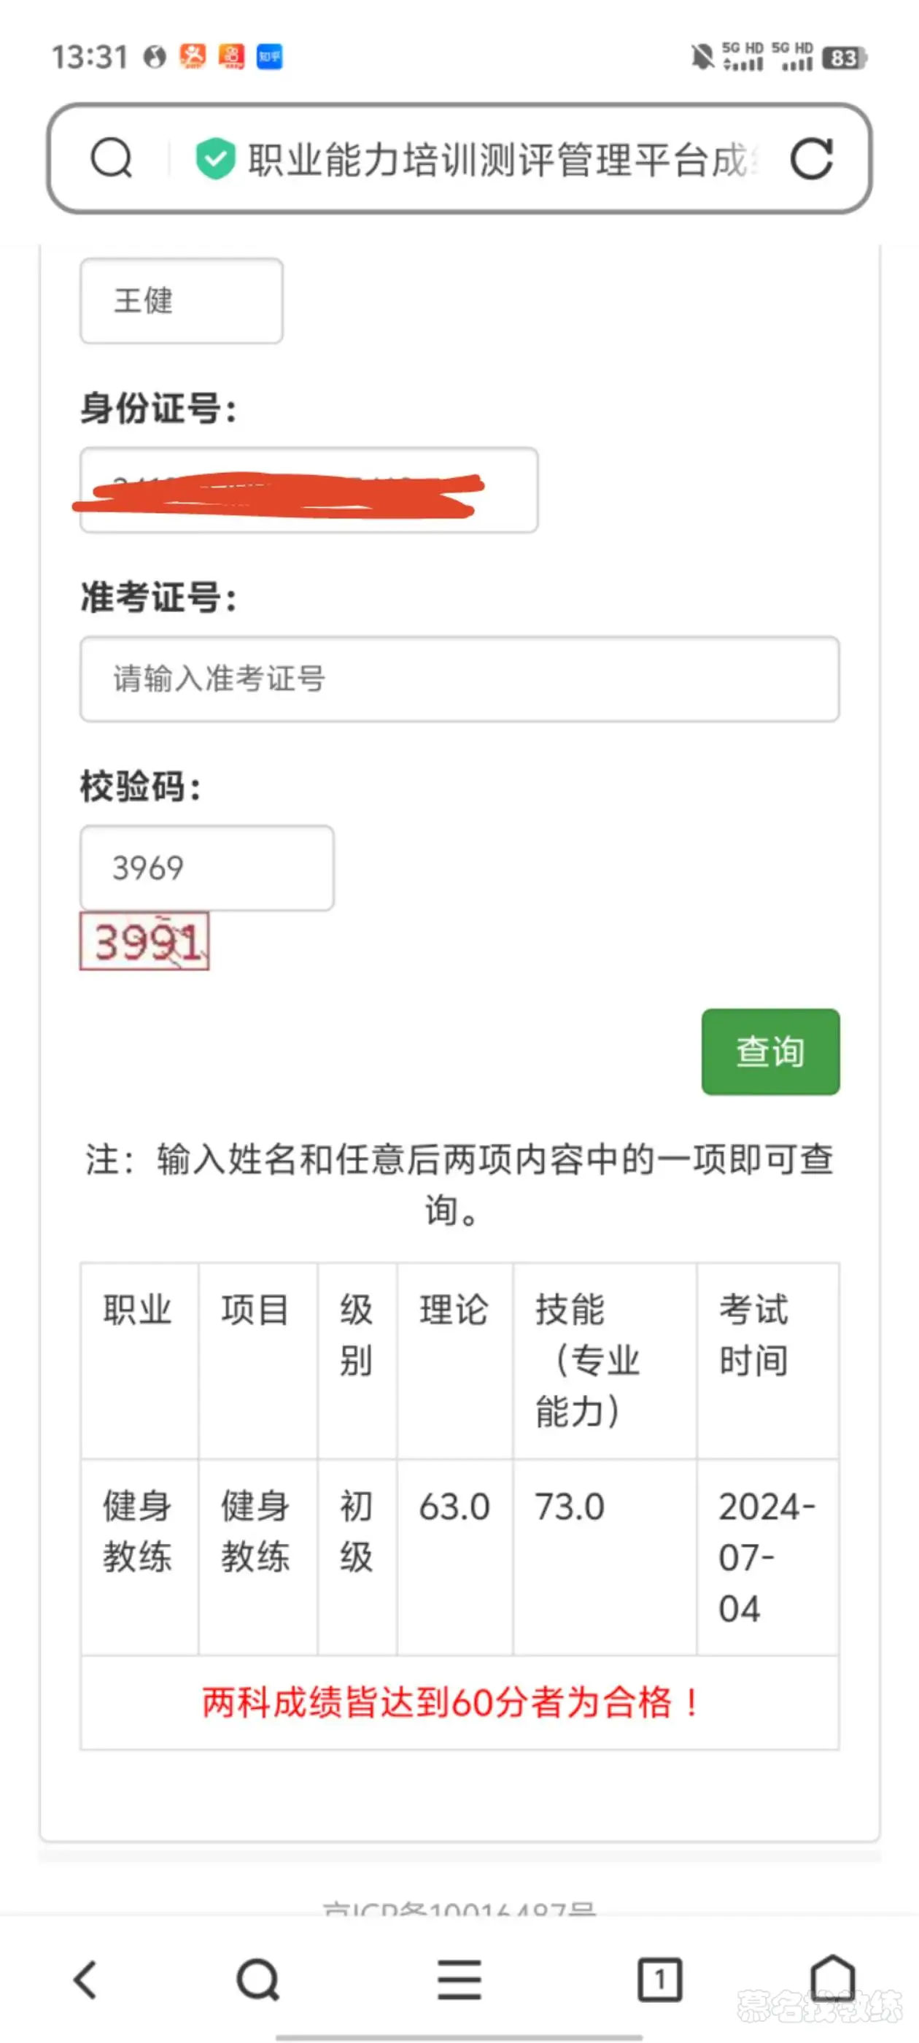Click the redacted 身份证号 input field
919x2043 pixels.
(x=309, y=490)
